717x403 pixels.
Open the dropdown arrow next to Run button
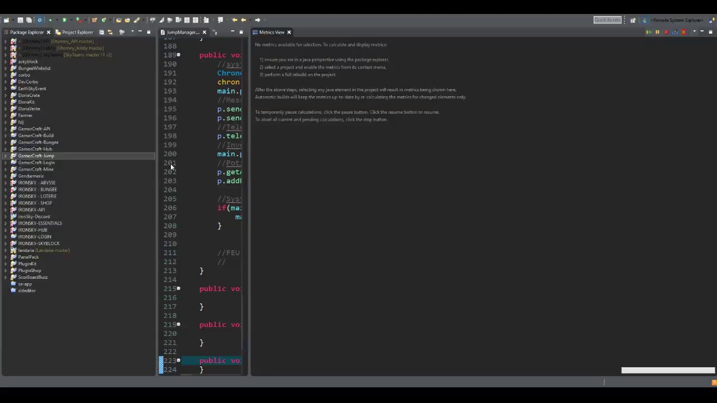pos(71,20)
